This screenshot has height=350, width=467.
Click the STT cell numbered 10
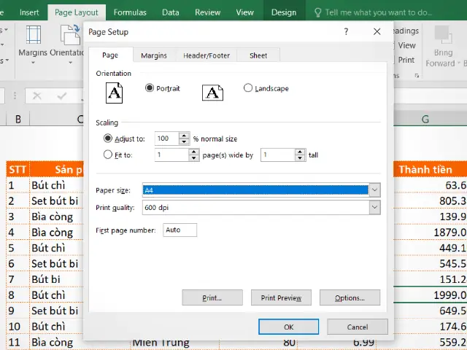(18, 327)
